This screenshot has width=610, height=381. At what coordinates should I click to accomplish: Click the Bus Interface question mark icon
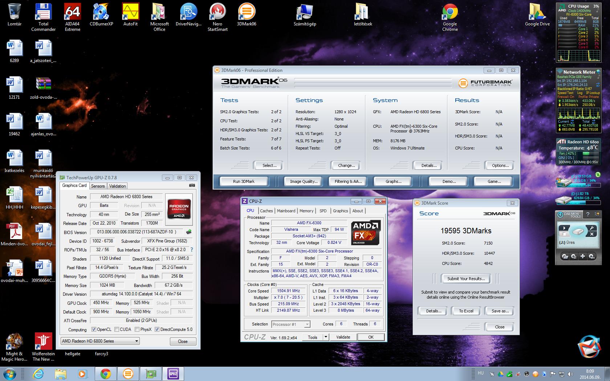(x=192, y=250)
